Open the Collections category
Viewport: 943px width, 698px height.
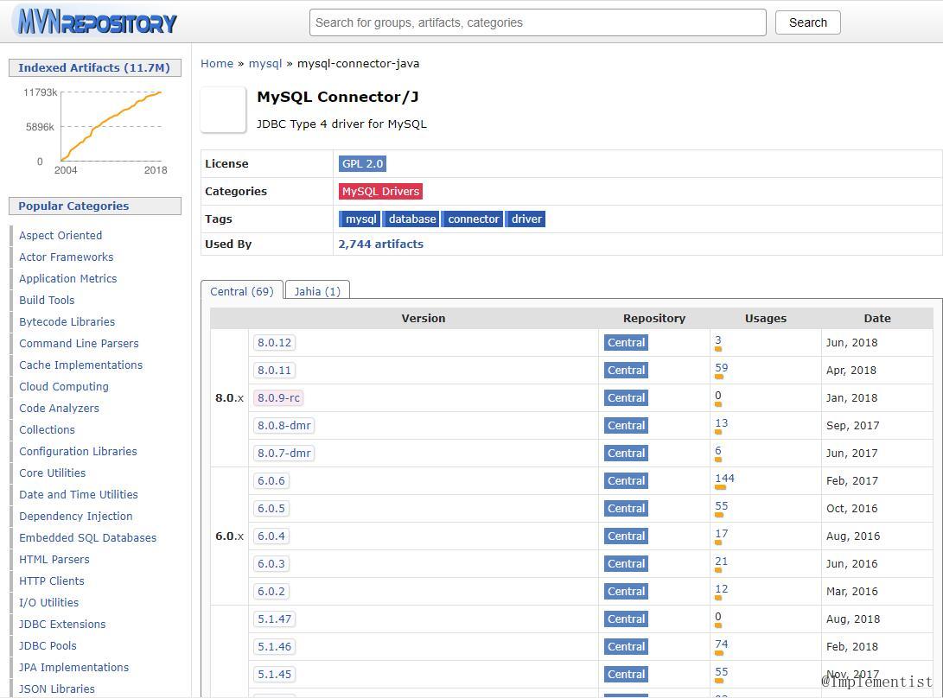click(47, 430)
